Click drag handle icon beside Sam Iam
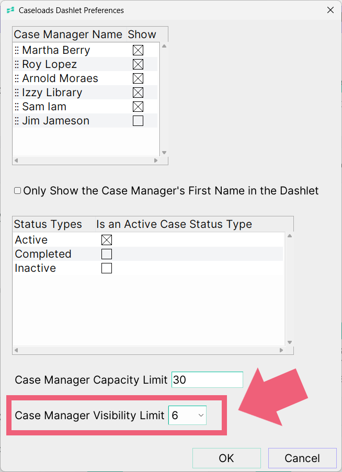Image resolution: width=342 pixels, height=472 pixels. [17, 107]
